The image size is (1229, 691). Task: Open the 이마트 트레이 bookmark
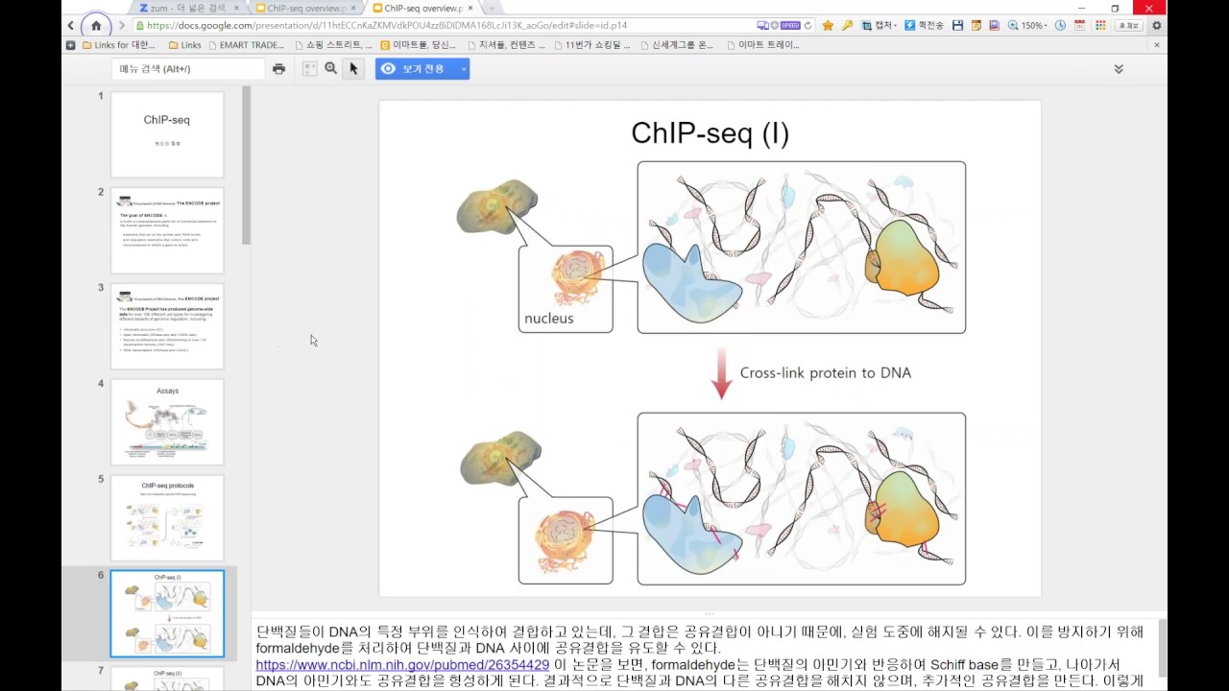[763, 45]
